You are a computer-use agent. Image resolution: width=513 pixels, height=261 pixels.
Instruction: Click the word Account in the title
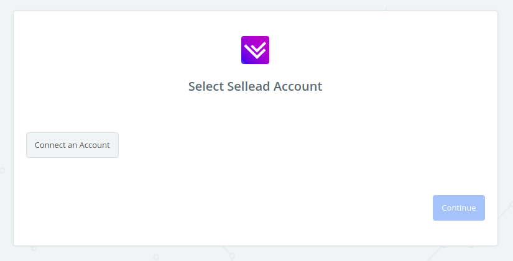(298, 86)
